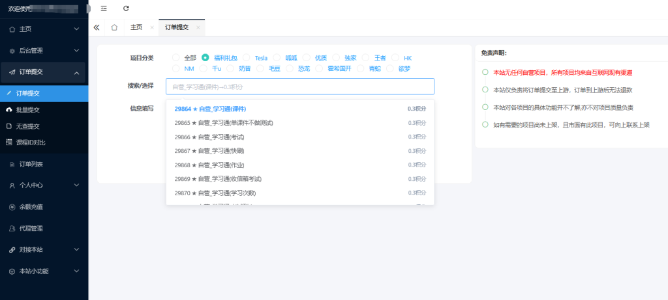Select the 欲梦 category radio
The height and width of the screenshot is (300, 668).
click(x=390, y=68)
